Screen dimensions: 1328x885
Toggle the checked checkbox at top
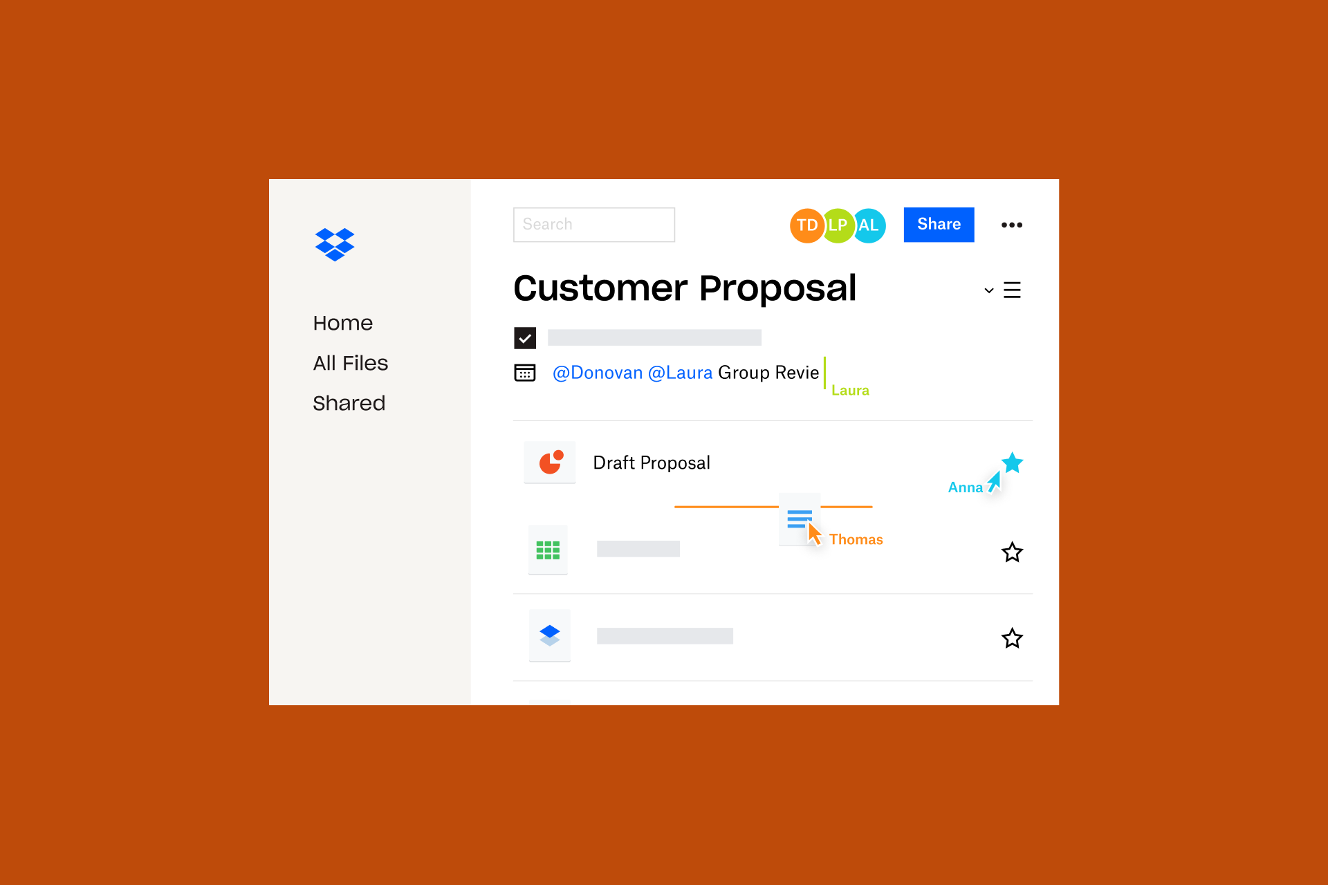pyautogui.click(x=524, y=336)
